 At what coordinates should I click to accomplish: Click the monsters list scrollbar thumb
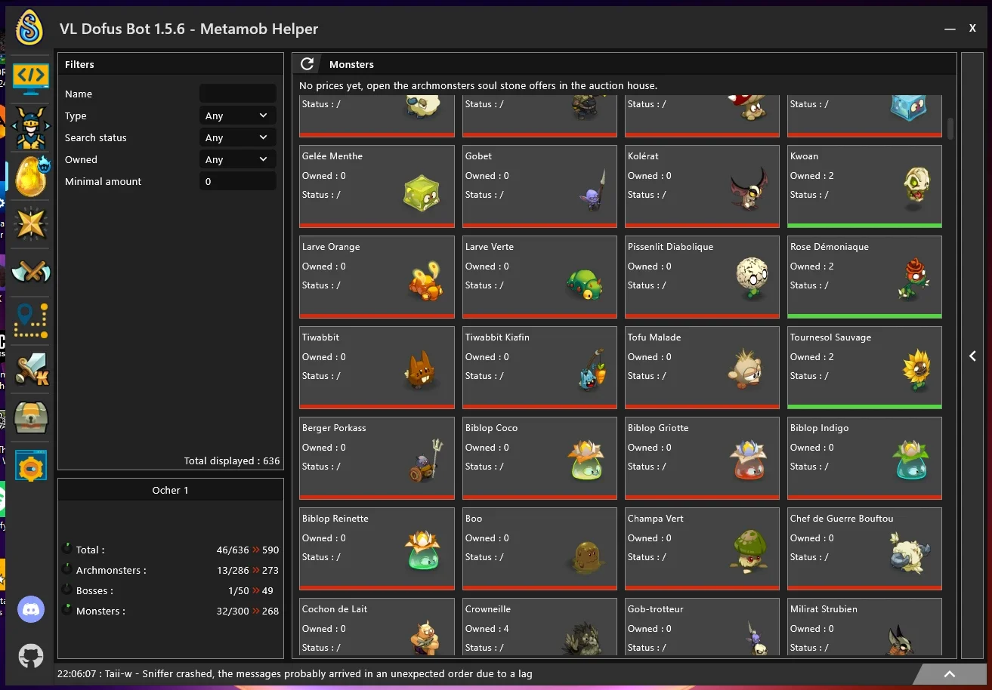click(x=950, y=128)
